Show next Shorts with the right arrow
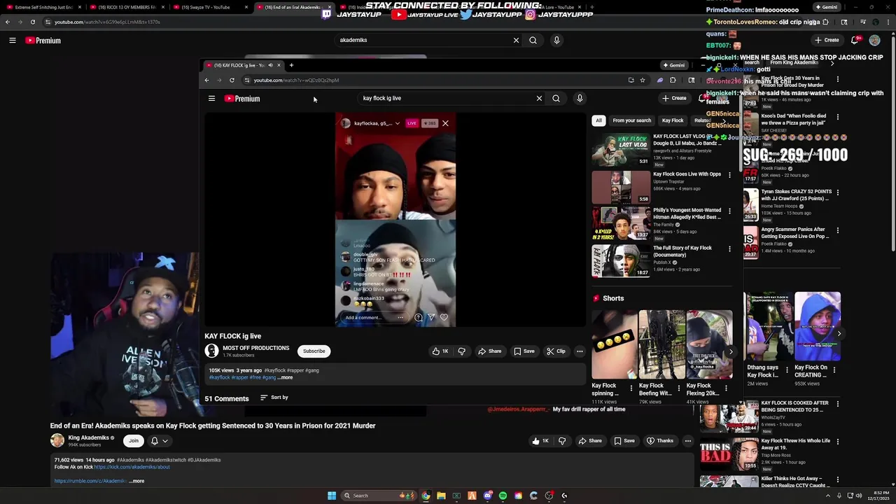The width and height of the screenshot is (896, 504). [x=731, y=352]
